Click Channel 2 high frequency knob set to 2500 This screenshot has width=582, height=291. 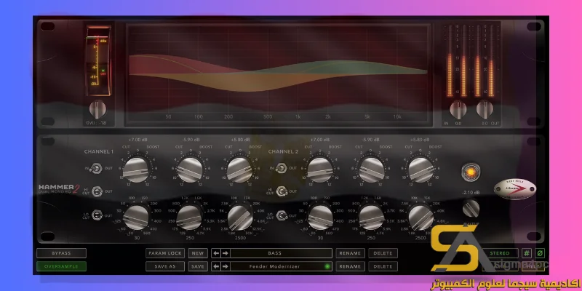click(x=421, y=217)
